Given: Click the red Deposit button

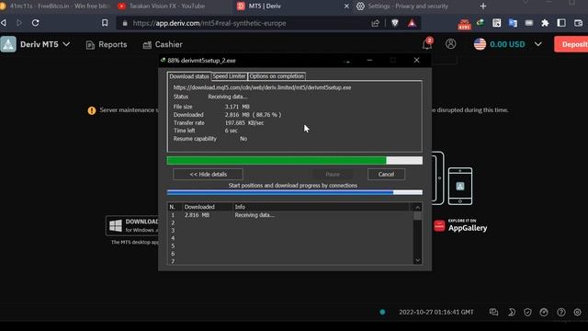Looking at the screenshot, I should coord(572,44).
